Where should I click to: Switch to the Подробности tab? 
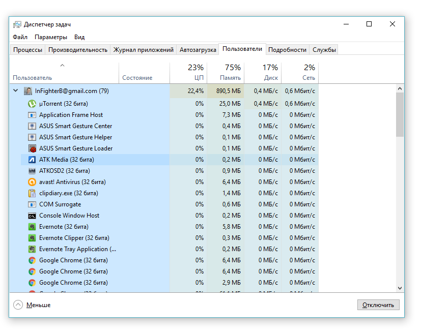click(x=287, y=50)
